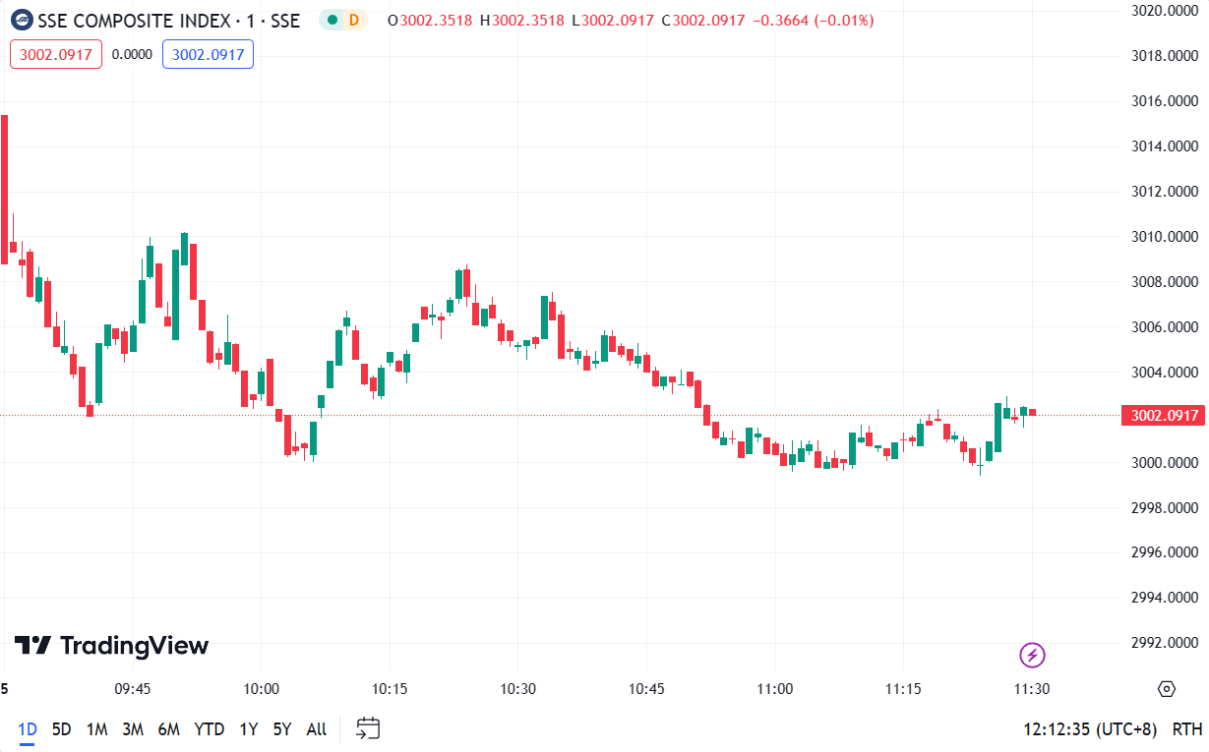Image resolution: width=1209 pixels, height=752 pixels.
Task: Show the All time range
Action: pyautogui.click(x=316, y=728)
